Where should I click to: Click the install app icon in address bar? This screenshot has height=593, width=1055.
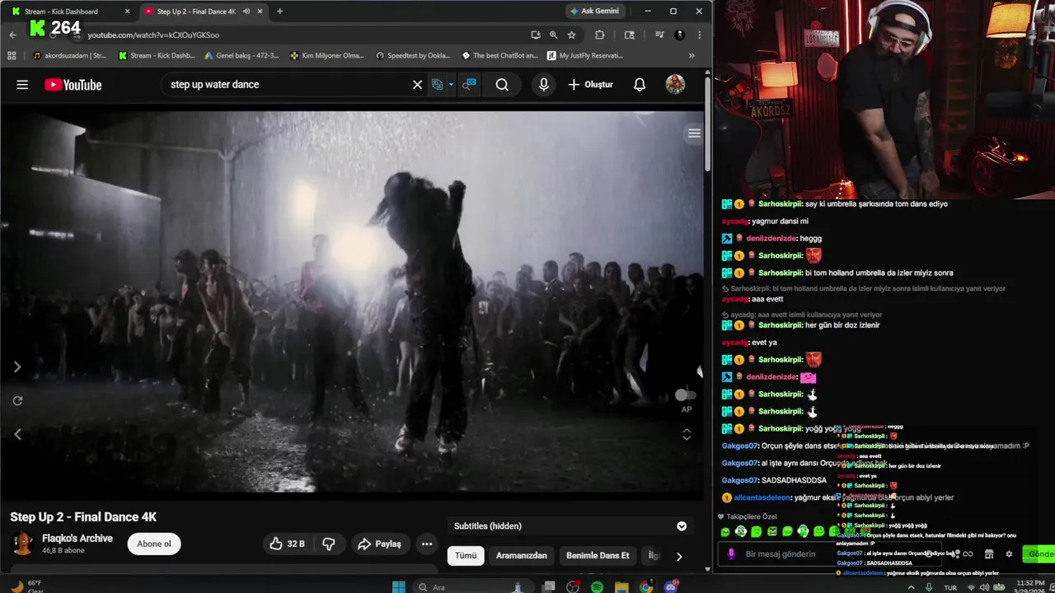point(536,35)
